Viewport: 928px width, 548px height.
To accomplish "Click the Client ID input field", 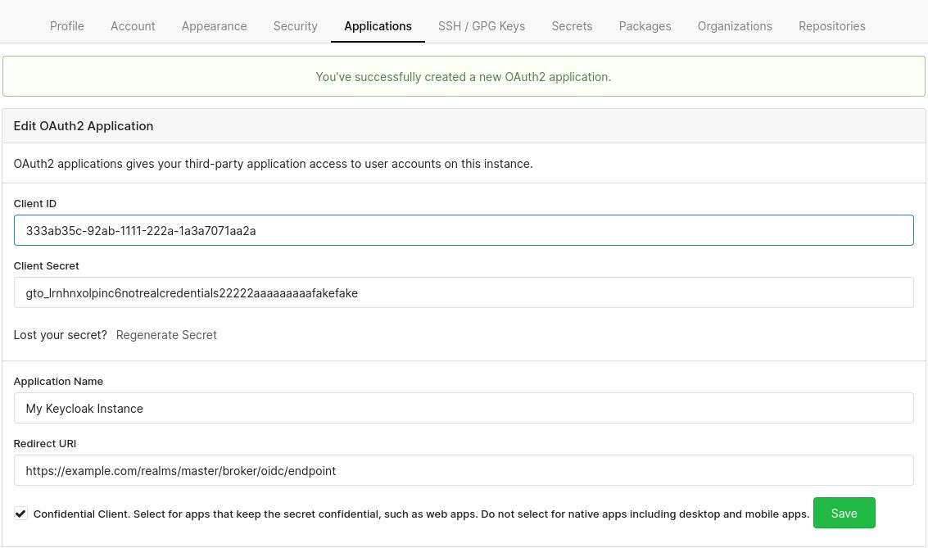I will pos(464,230).
